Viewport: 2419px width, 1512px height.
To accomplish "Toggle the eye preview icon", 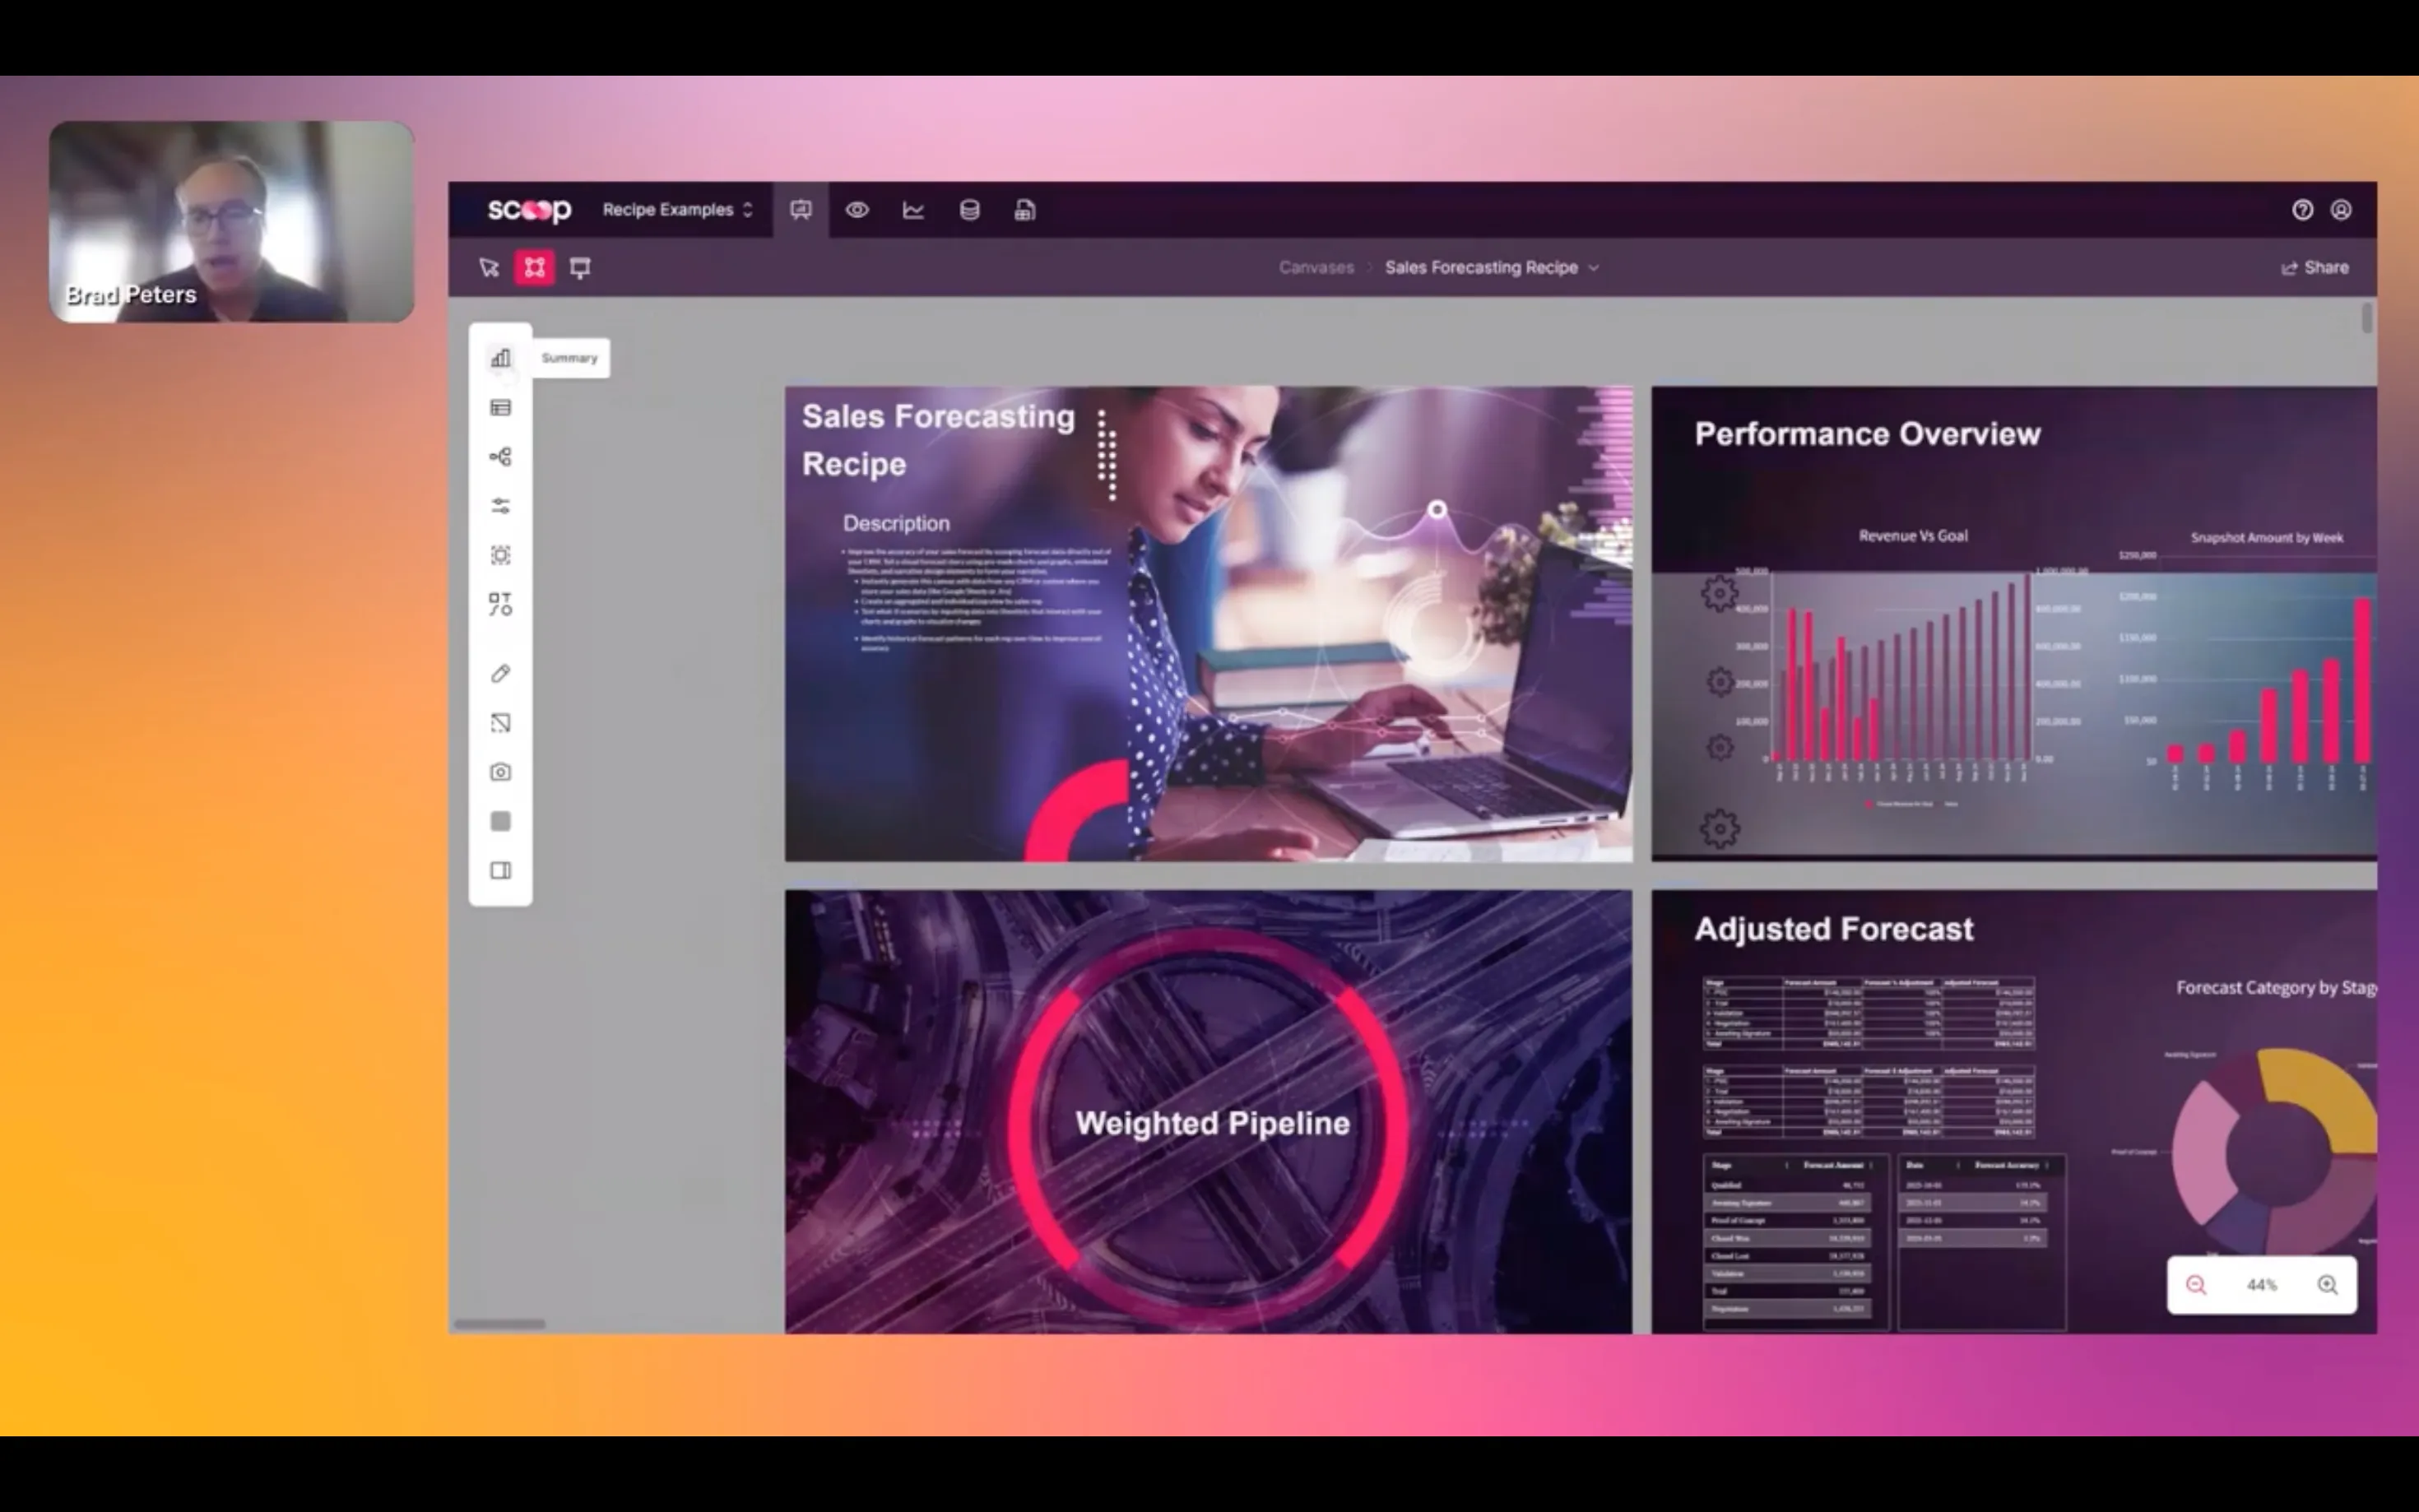I will click(857, 210).
